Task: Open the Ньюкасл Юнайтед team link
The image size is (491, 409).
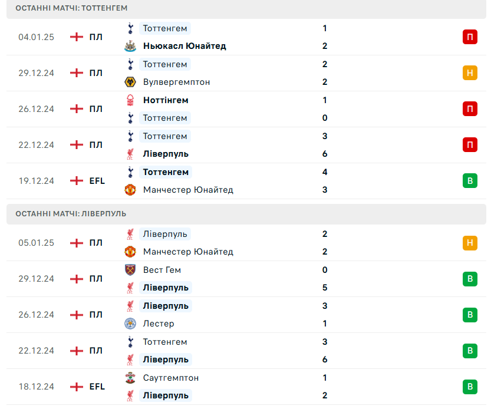Action: 184,46
